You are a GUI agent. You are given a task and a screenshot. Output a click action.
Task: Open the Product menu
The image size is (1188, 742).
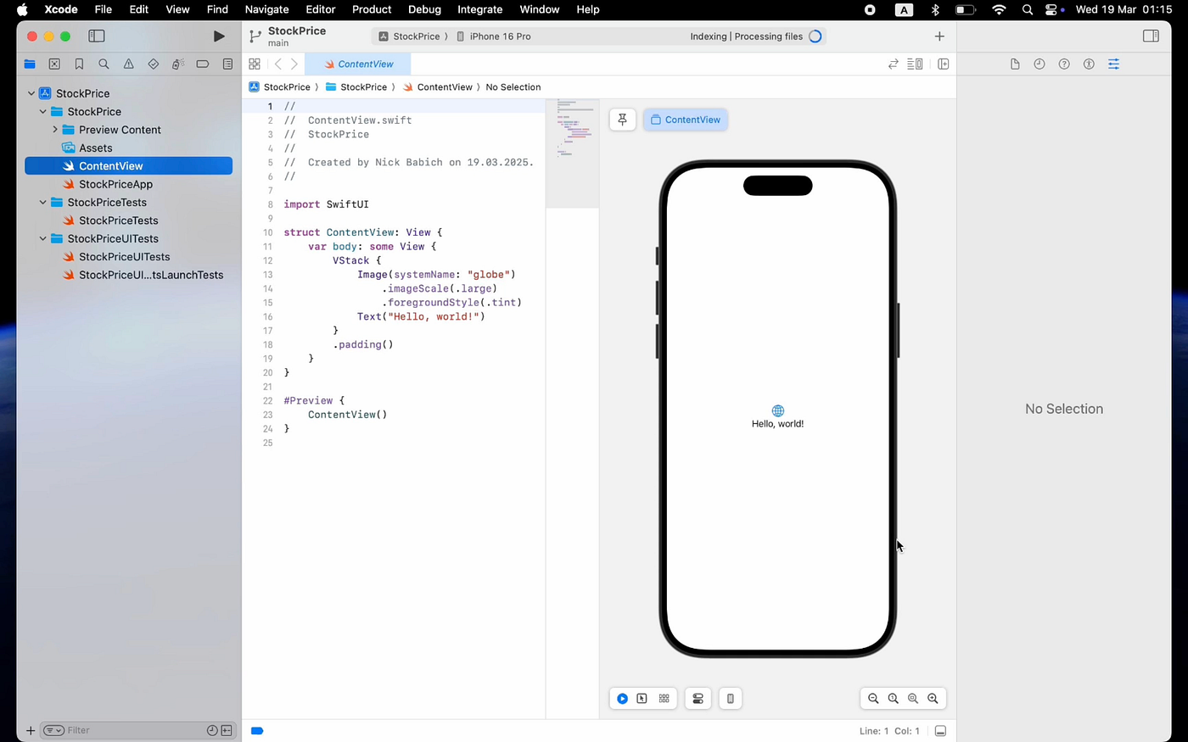[x=372, y=9]
